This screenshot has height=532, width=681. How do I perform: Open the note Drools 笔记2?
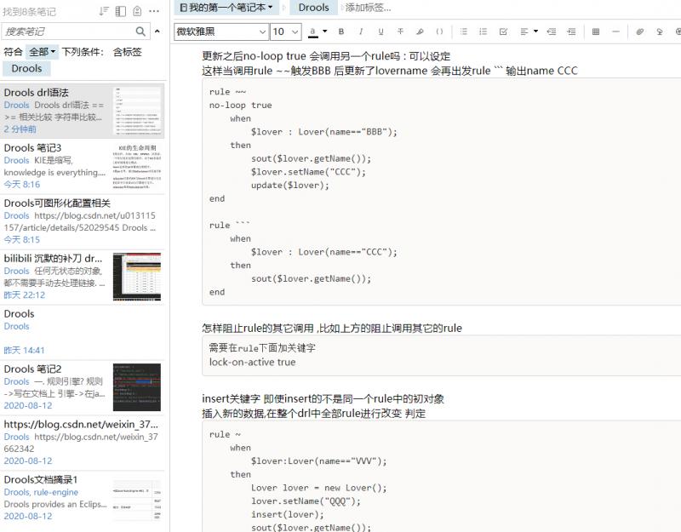pos(83,387)
